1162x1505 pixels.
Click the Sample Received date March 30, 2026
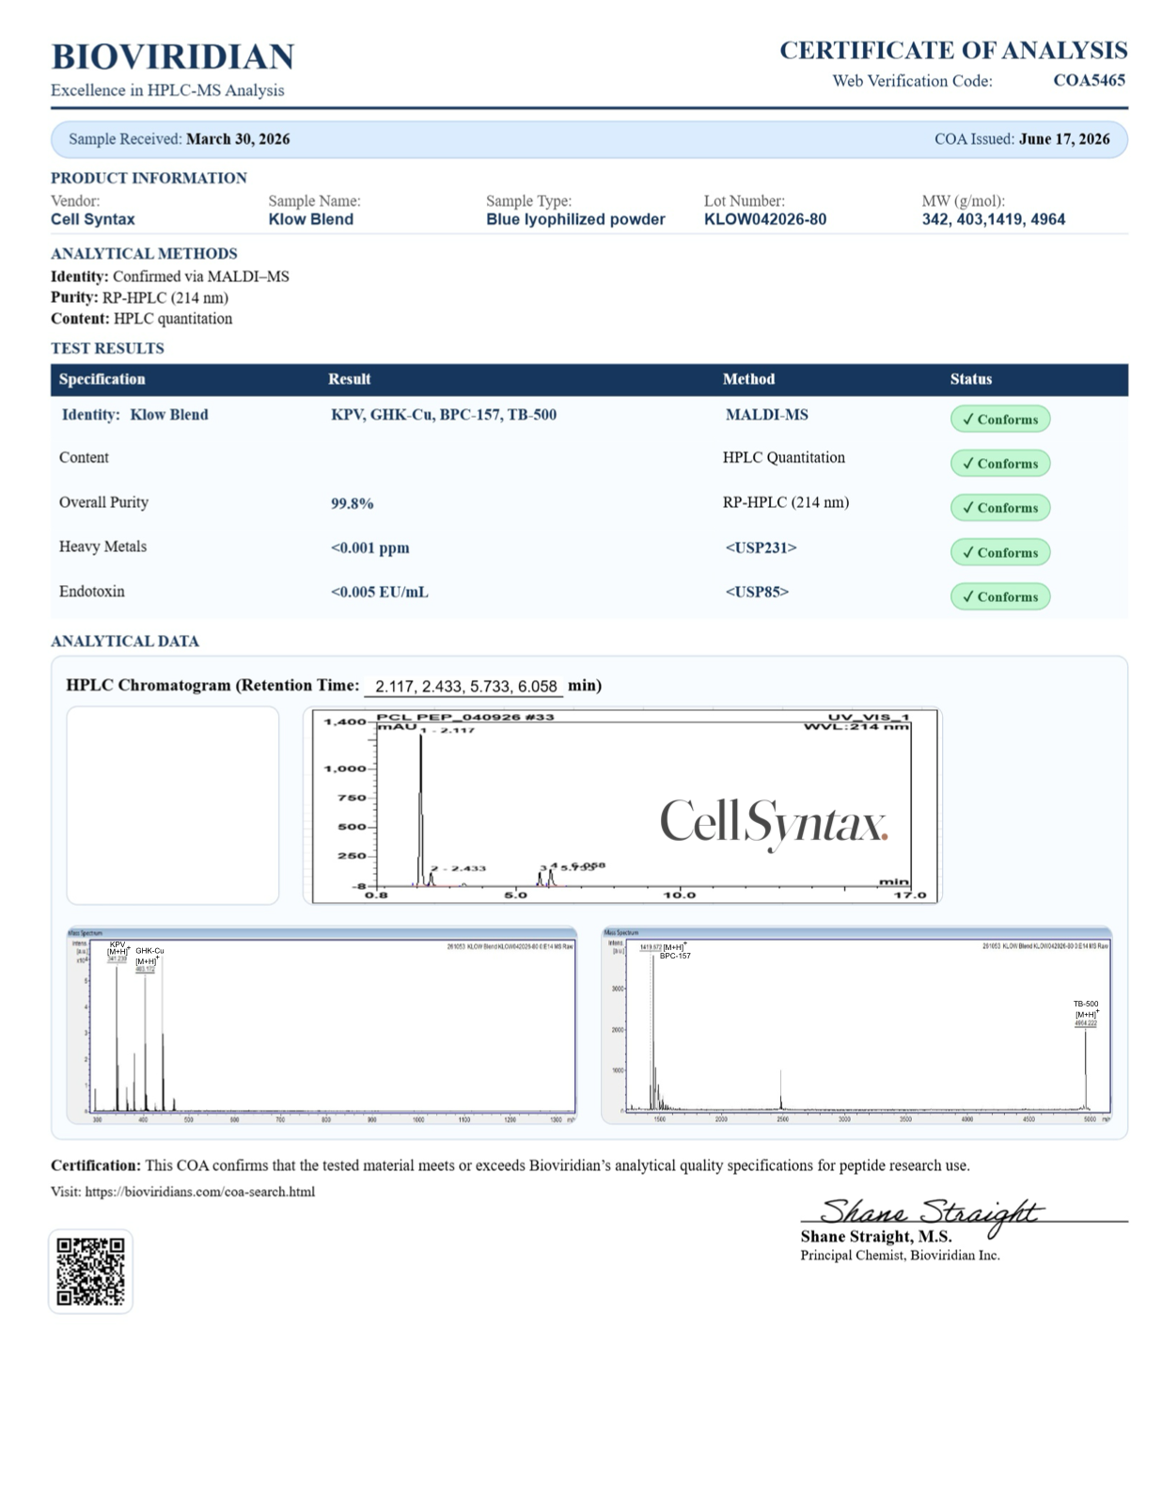pyautogui.click(x=238, y=139)
